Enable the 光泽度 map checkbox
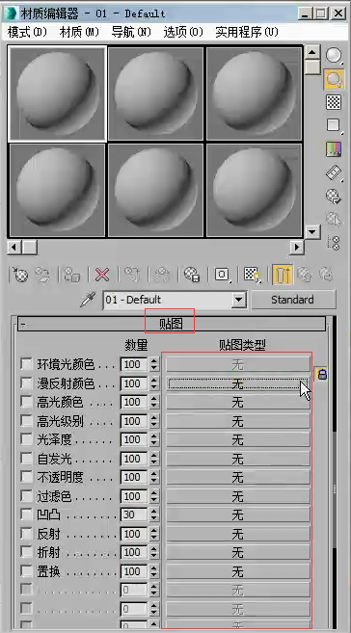The image size is (351, 633). [26, 439]
